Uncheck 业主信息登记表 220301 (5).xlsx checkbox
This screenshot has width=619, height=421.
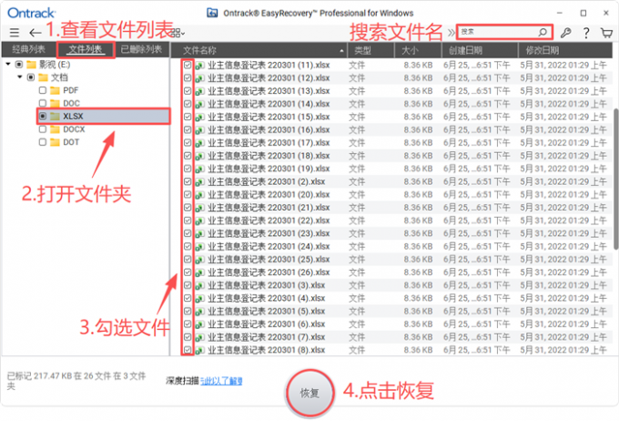[x=188, y=312]
